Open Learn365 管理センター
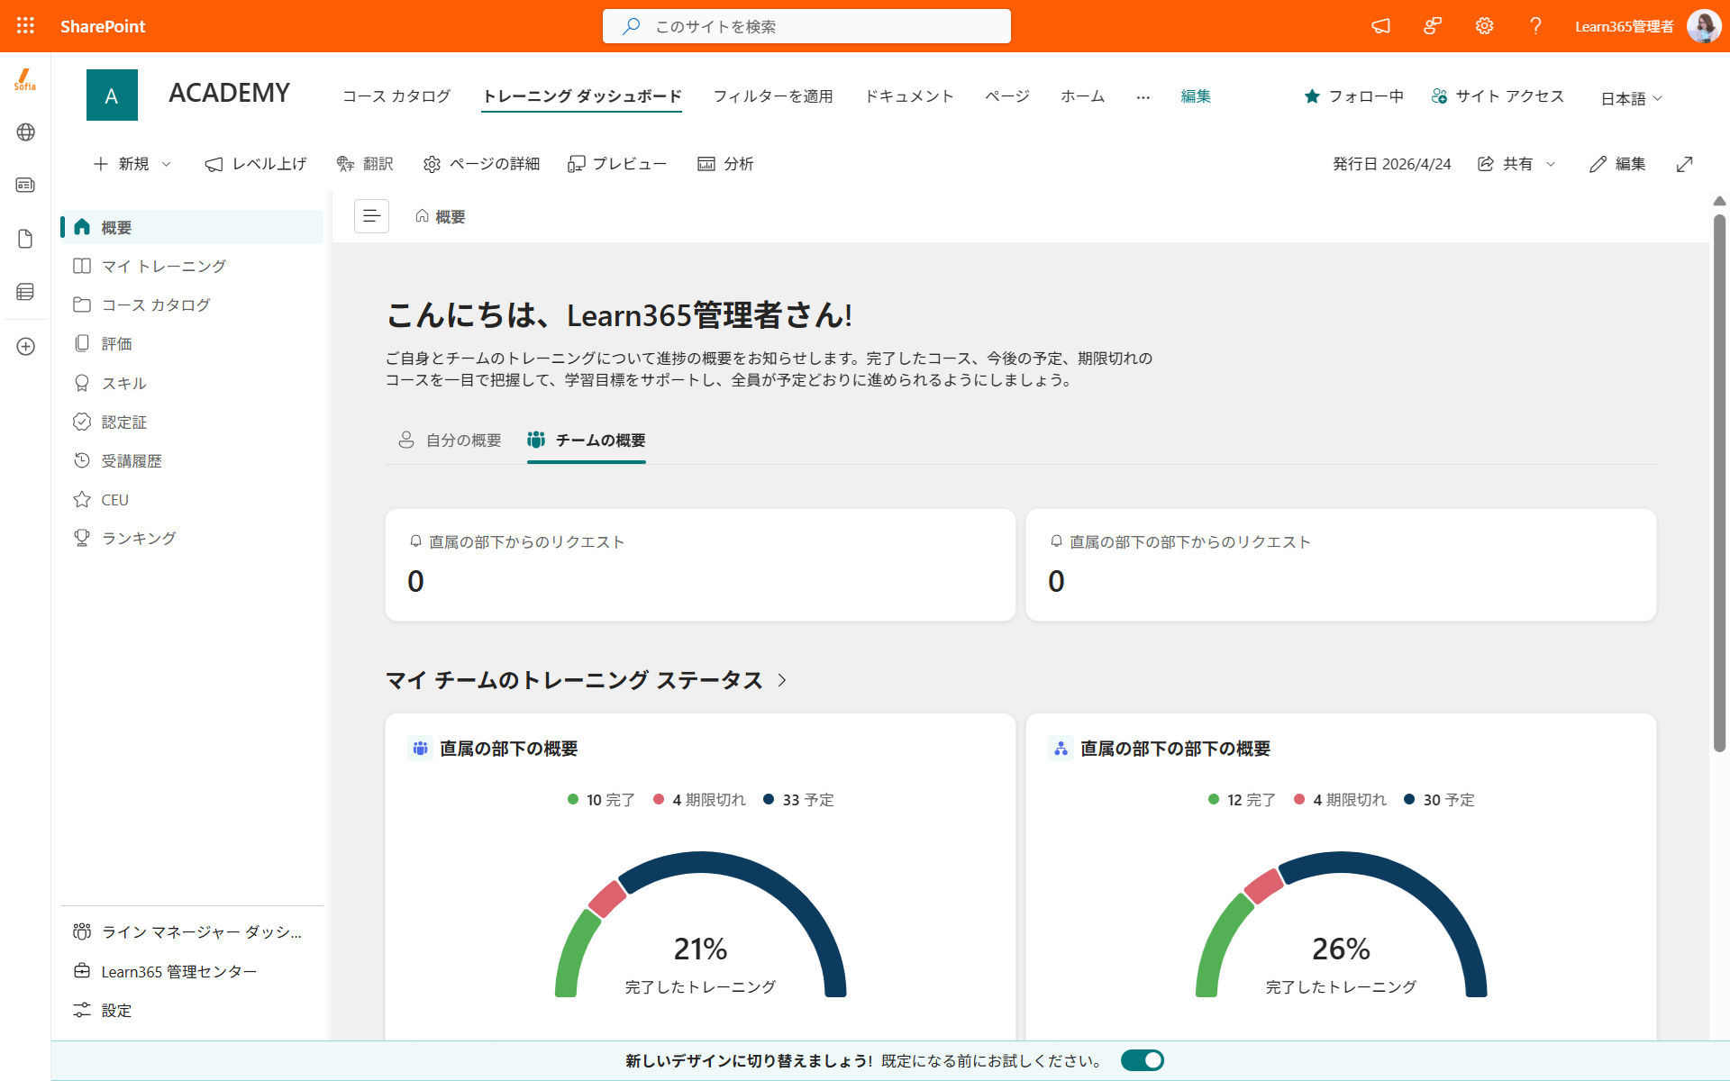Screen dimensions: 1730x1081 point(192,971)
